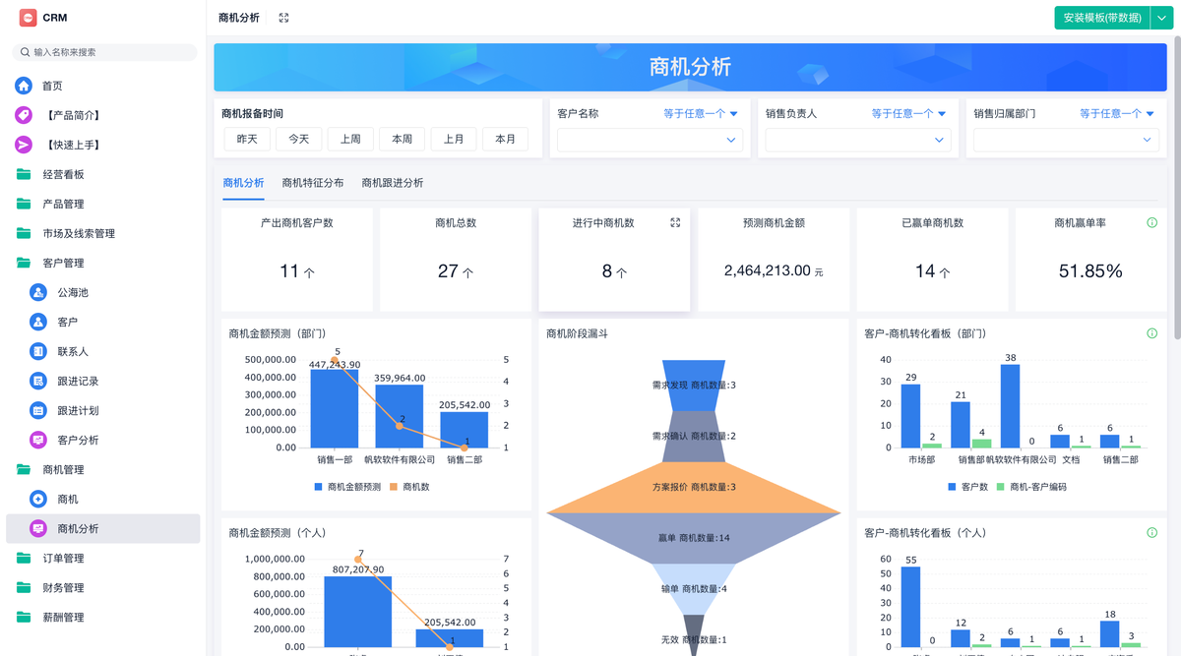1181x656 pixels.
Task: Toggle the 商机-客户编码 legend item
Action: click(1031, 487)
